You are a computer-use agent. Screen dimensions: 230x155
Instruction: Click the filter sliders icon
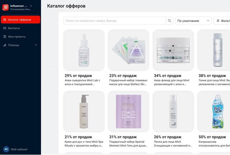(218, 21)
